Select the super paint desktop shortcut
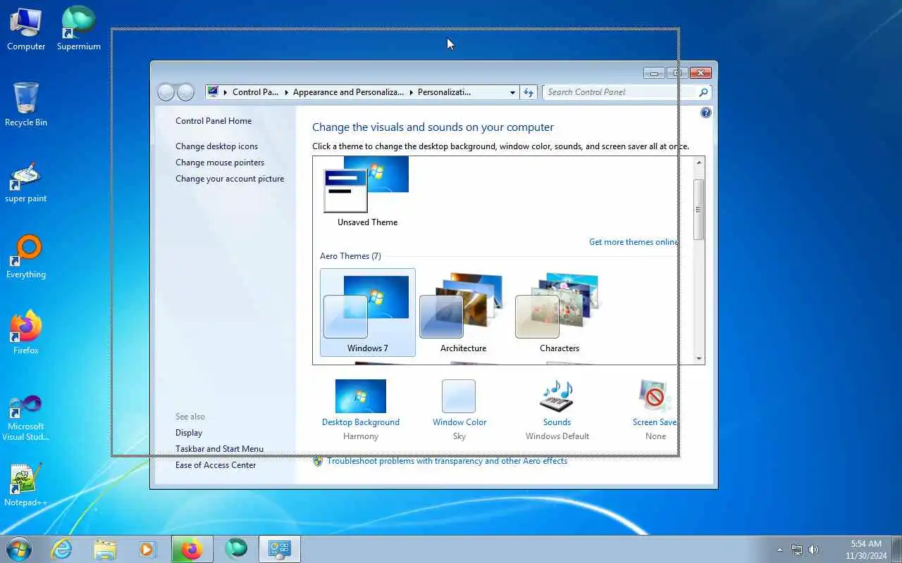Screen dimensions: 902x563 click(x=26, y=182)
